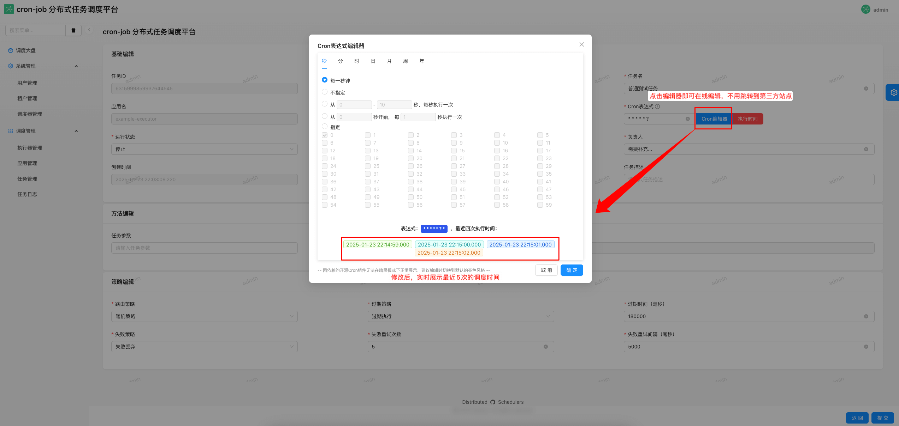Switch to the 日 tab
The height and width of the screenshot is (426, 899).
click(x=373, y=61)
